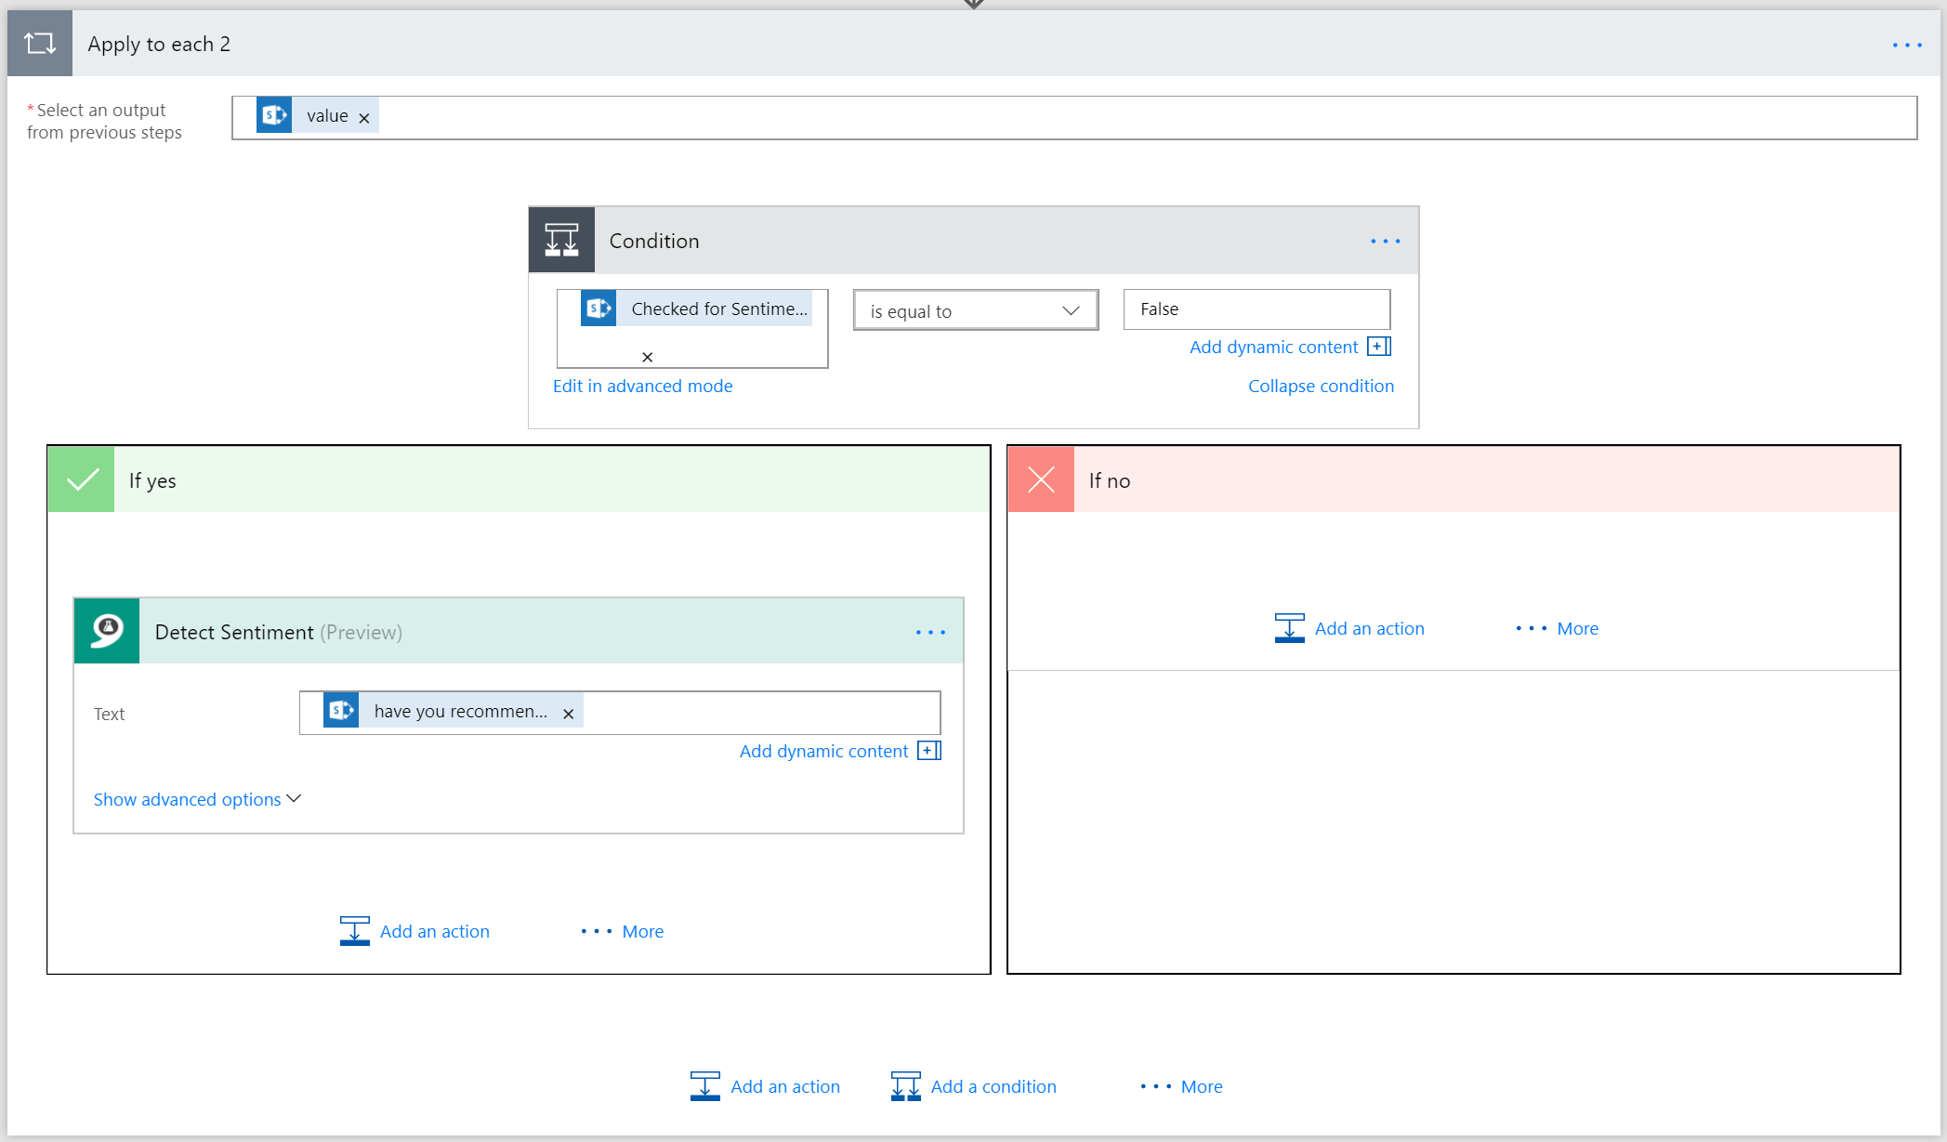1947x1142 pixels.
Task: Click Add dynamic content under condition value
Action: [1289, 347]
